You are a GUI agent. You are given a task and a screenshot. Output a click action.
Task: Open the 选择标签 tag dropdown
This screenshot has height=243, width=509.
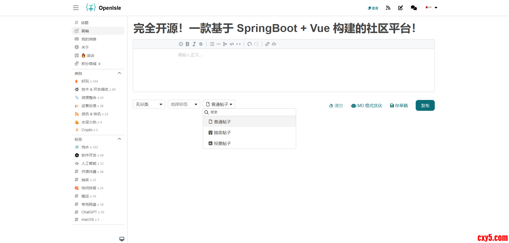(184, 104)
